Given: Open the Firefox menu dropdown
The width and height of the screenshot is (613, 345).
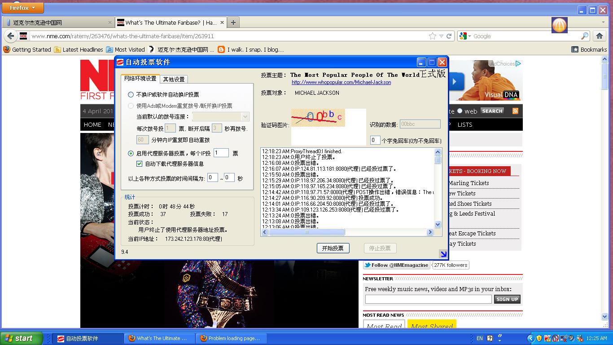Looking at the screenshot, I should click(22, 8).
